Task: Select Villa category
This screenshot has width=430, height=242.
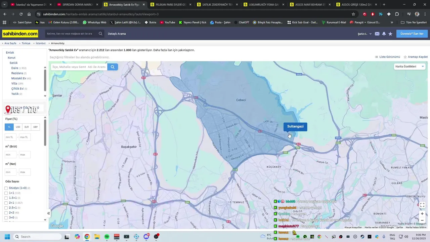Action: click(x=14, y=83)
